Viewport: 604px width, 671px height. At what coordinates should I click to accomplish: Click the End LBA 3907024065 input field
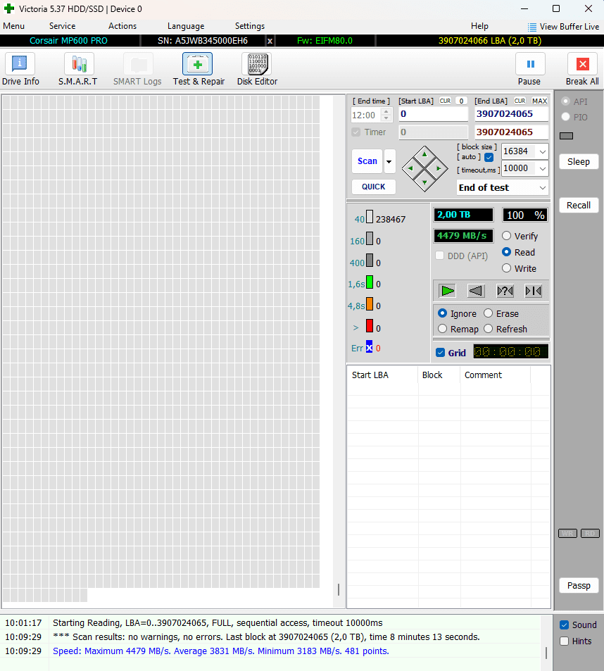click(512, 114)
